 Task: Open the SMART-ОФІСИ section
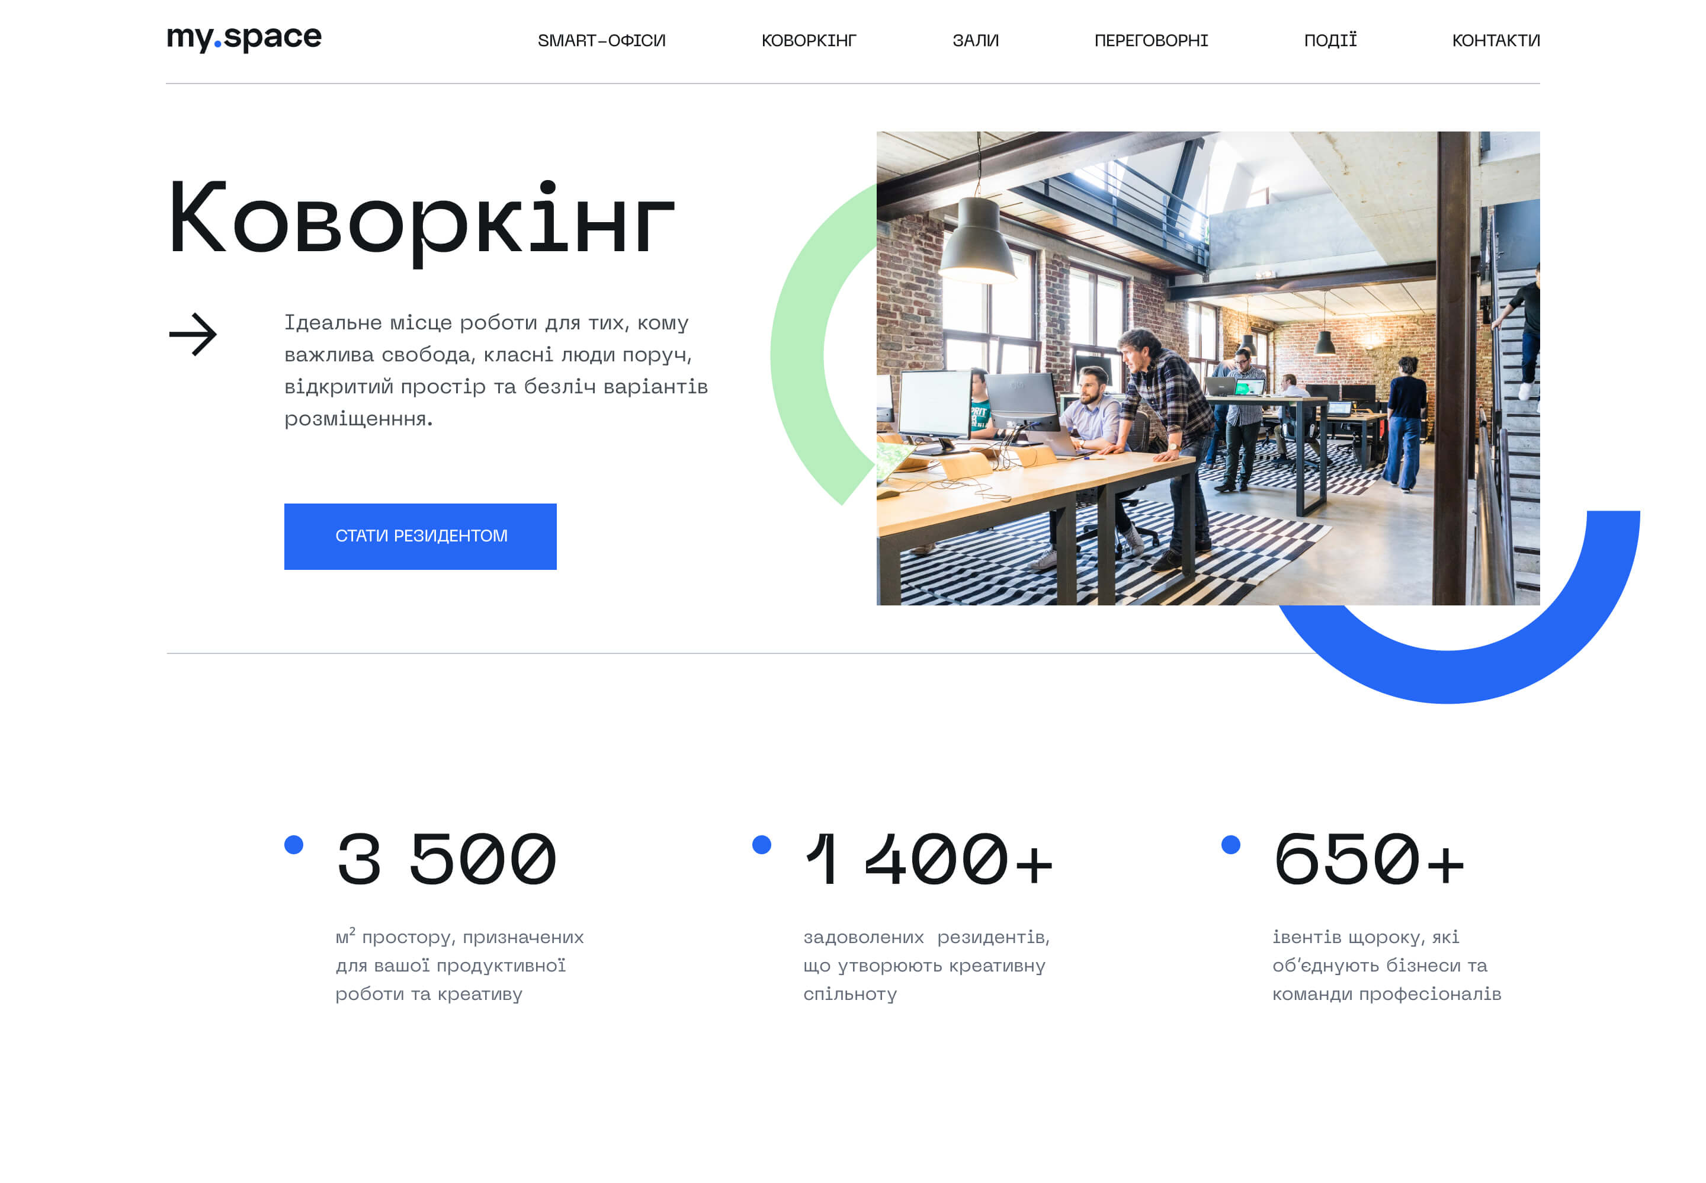(x=602, y=41)
